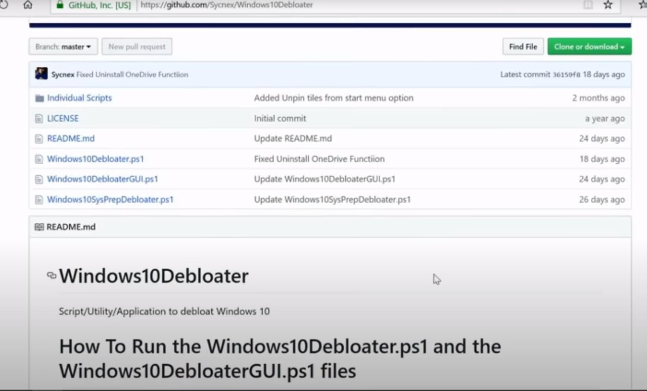Open the Branch: master dropdown

click(x=63, y=46)
